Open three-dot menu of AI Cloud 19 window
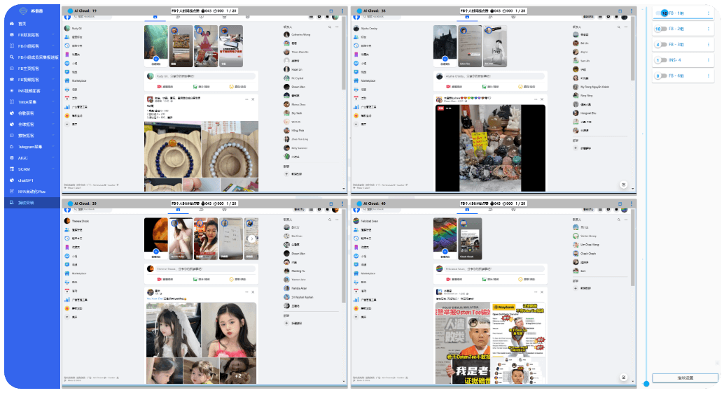Viewport: 724px width, 393px height. 342,10
